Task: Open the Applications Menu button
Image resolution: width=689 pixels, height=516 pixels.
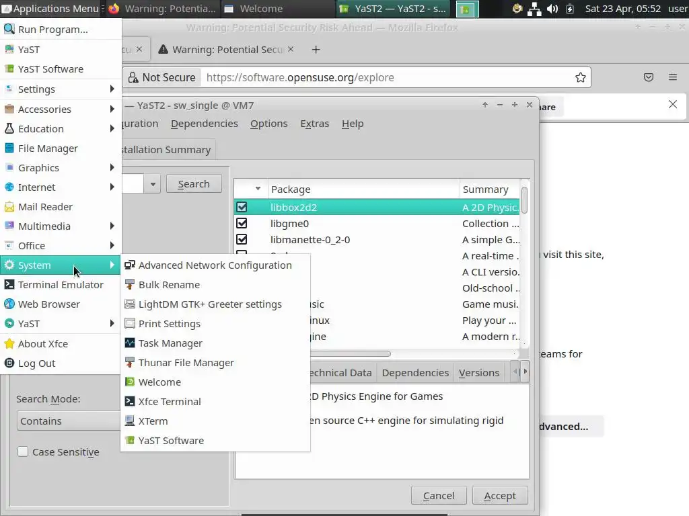Action: point(52,9)
